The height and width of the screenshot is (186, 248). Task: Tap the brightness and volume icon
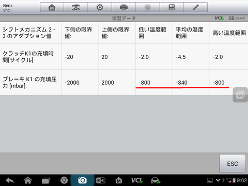point(101,180)
